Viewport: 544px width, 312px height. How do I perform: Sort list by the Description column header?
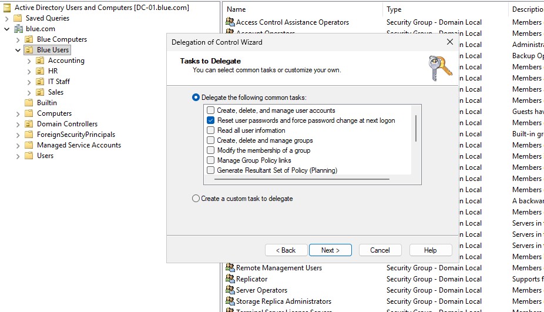click(526, 9)
